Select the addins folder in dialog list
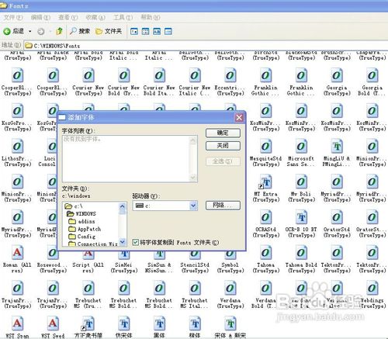This screenshot has width=388, height=339. point(81,221)
